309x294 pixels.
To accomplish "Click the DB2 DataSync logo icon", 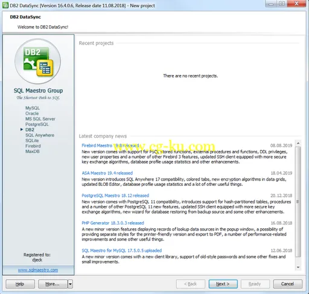I will pos(37,62).
